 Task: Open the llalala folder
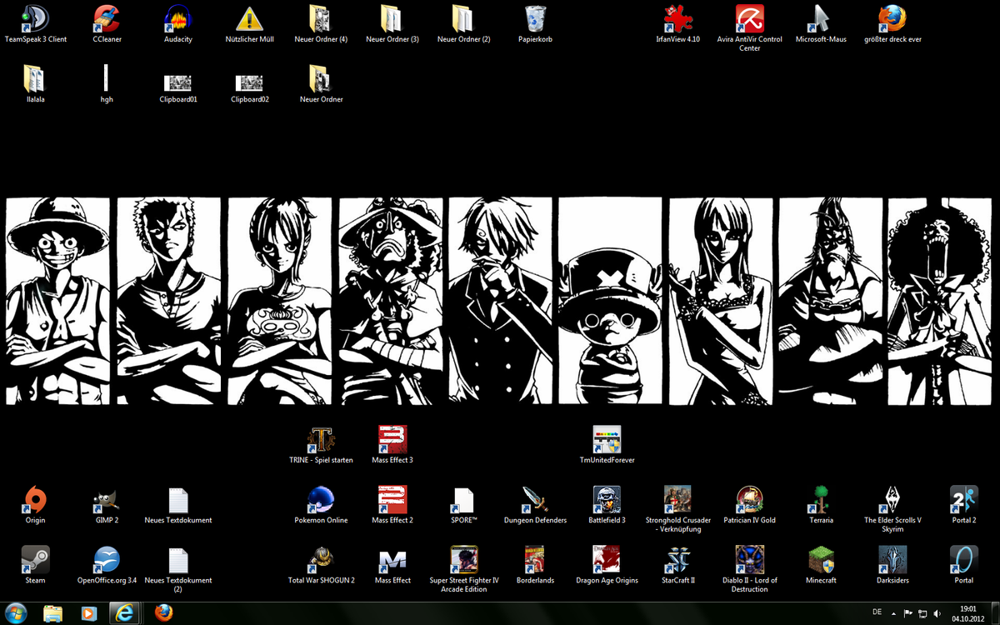(35, 83)
